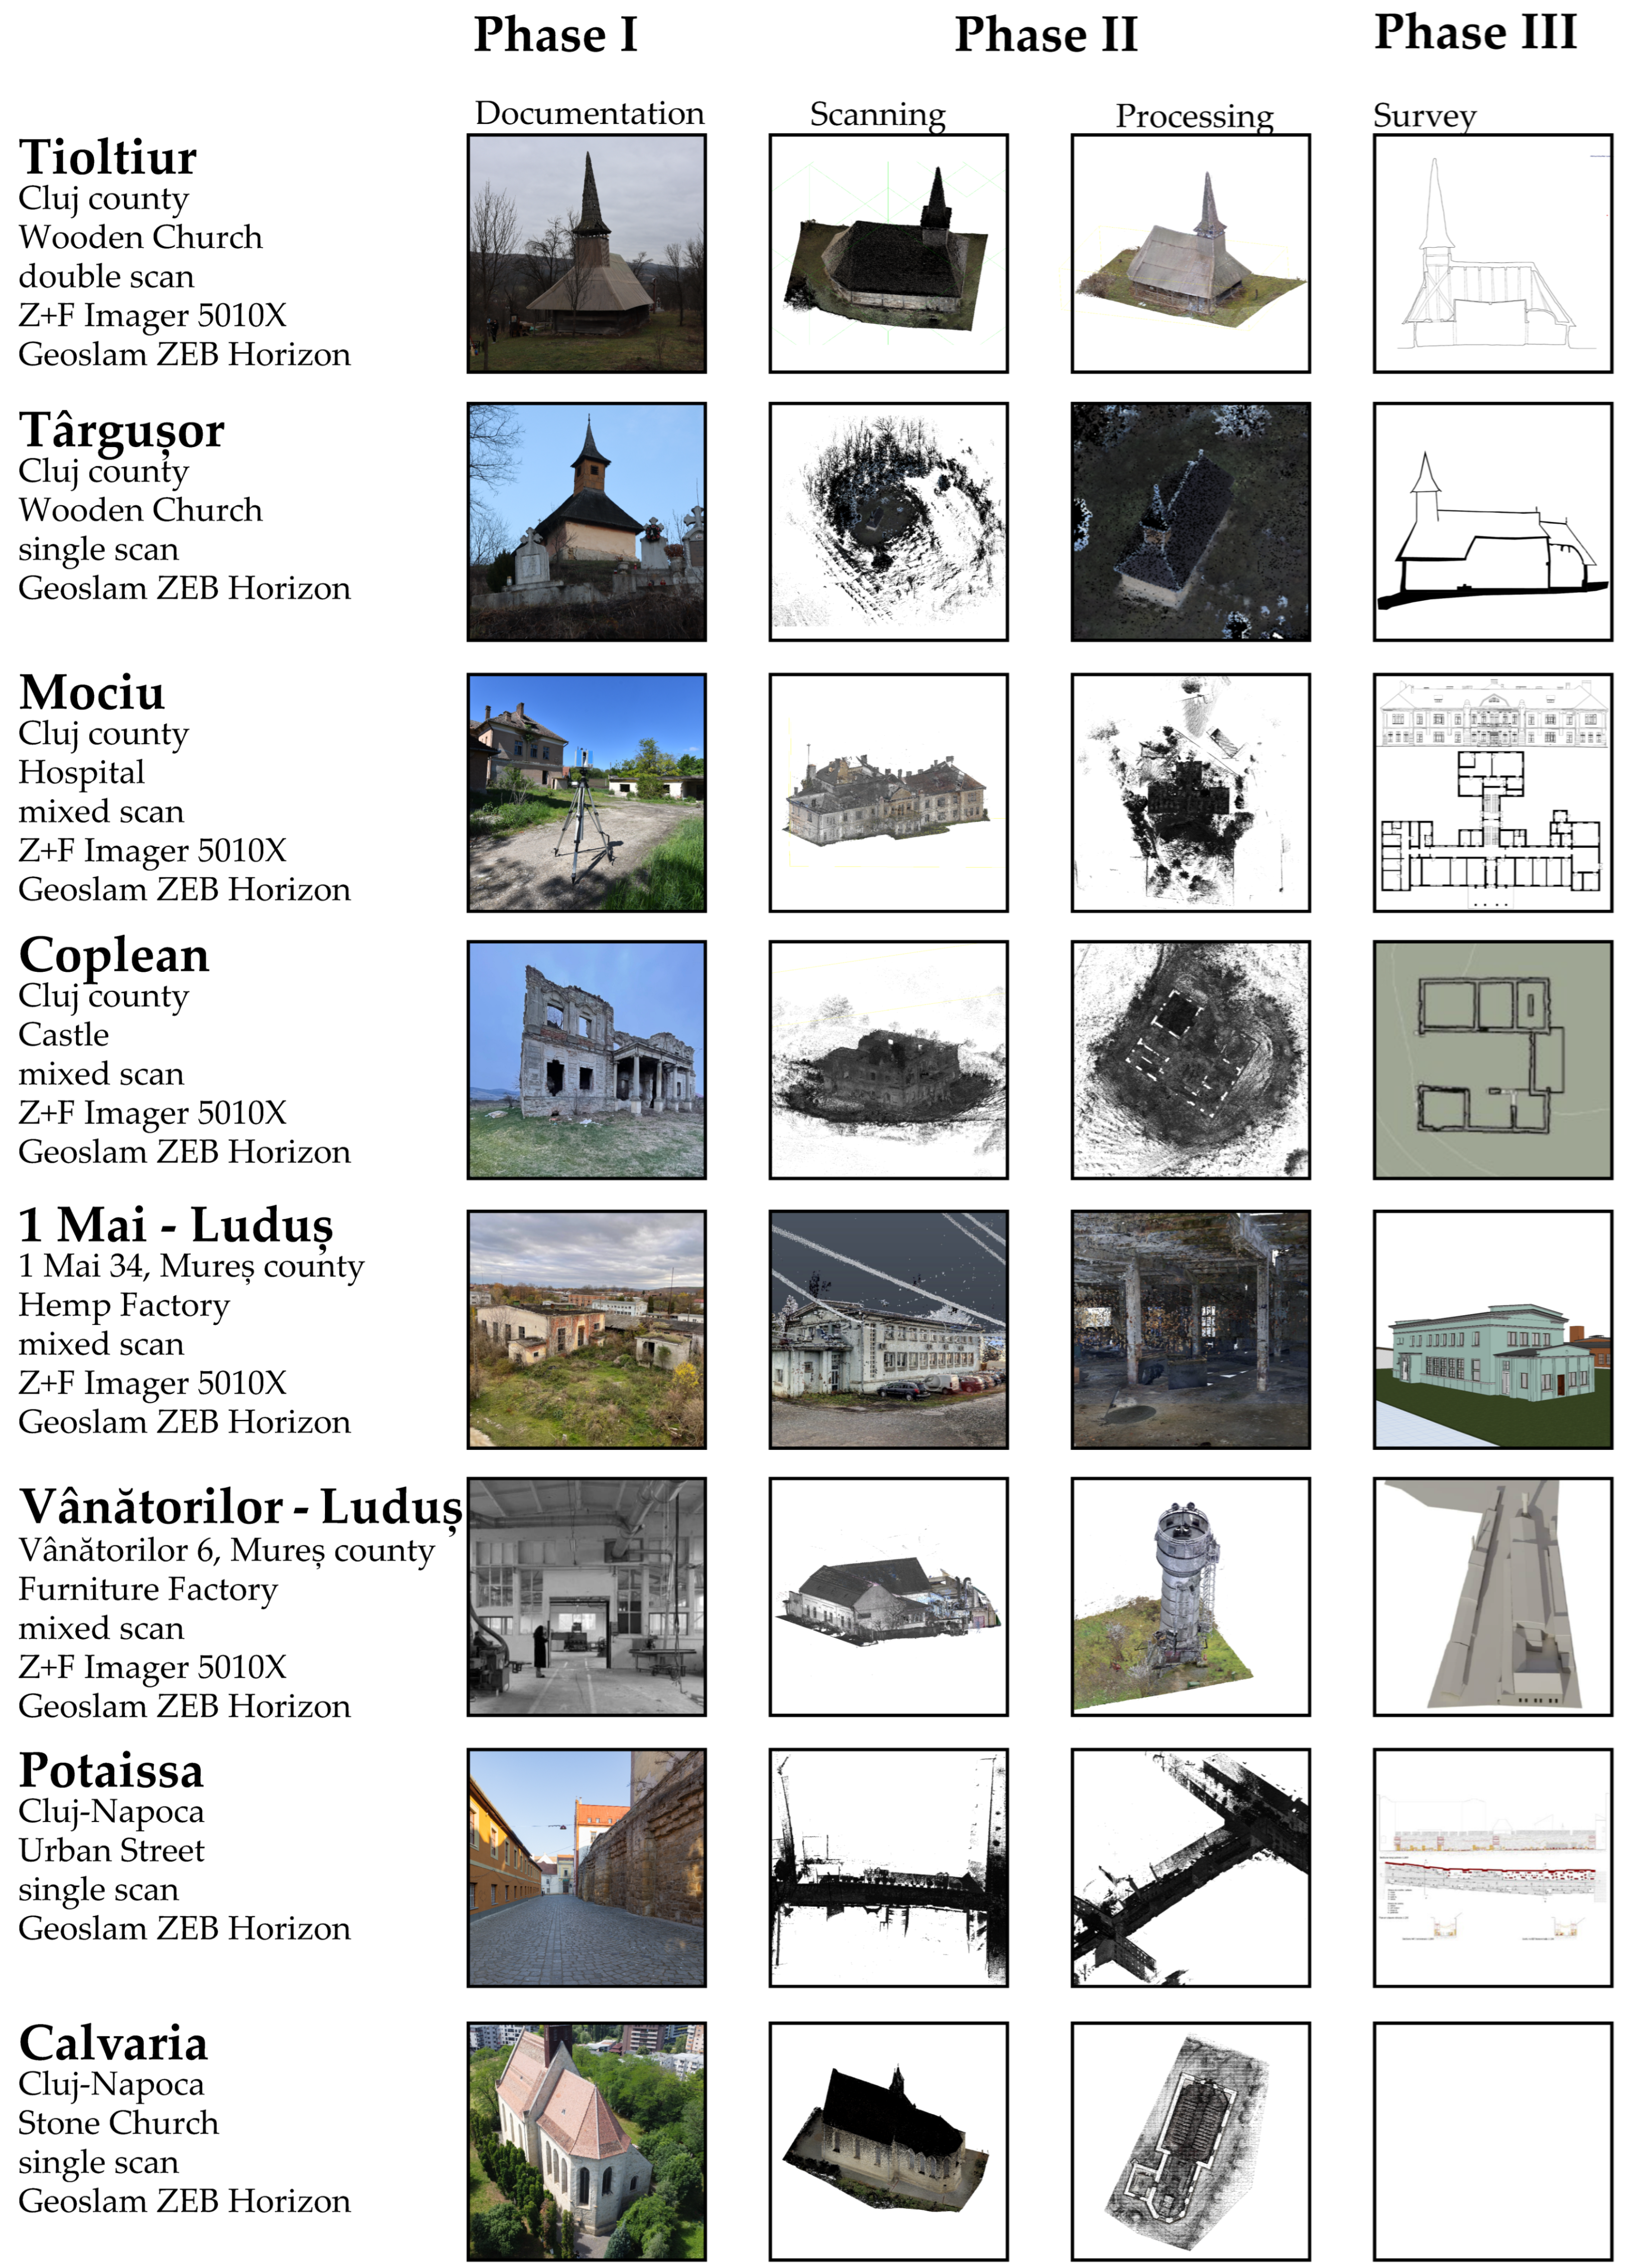Select the 1 Mai Luduș processing interior
The image size is (1625, 2268).
[x=1190, y=1329]
